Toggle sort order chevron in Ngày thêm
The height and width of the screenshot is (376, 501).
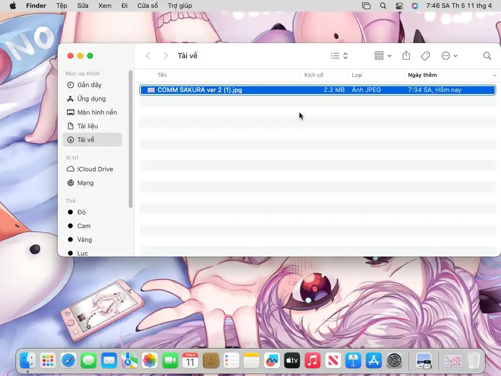pyautogui.click(x=494, y=75)
